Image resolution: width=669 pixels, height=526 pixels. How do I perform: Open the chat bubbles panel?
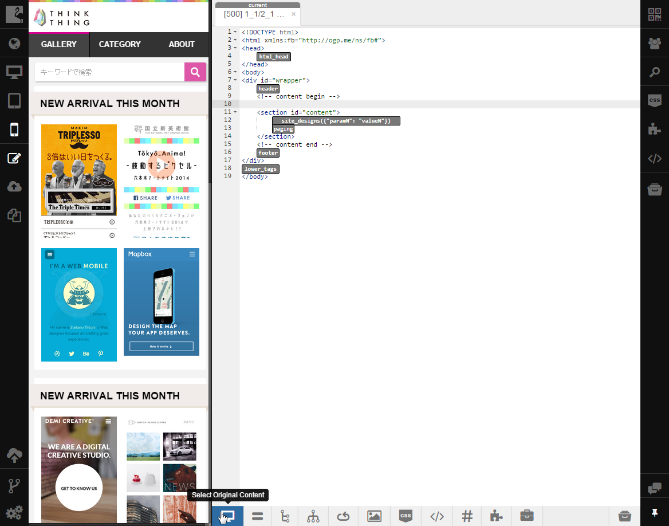tap(655, 488)
